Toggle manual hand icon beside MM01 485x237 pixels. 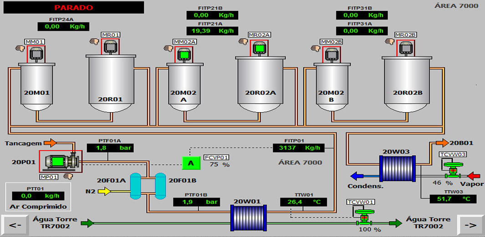[x=19, y=48]
